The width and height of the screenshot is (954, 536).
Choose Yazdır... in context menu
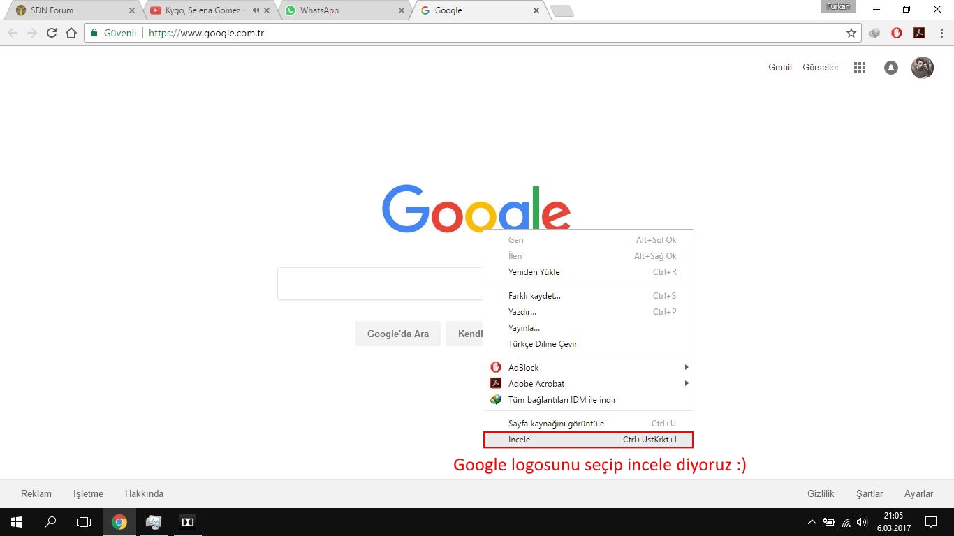pyautogui.click(x=589, y=312)
